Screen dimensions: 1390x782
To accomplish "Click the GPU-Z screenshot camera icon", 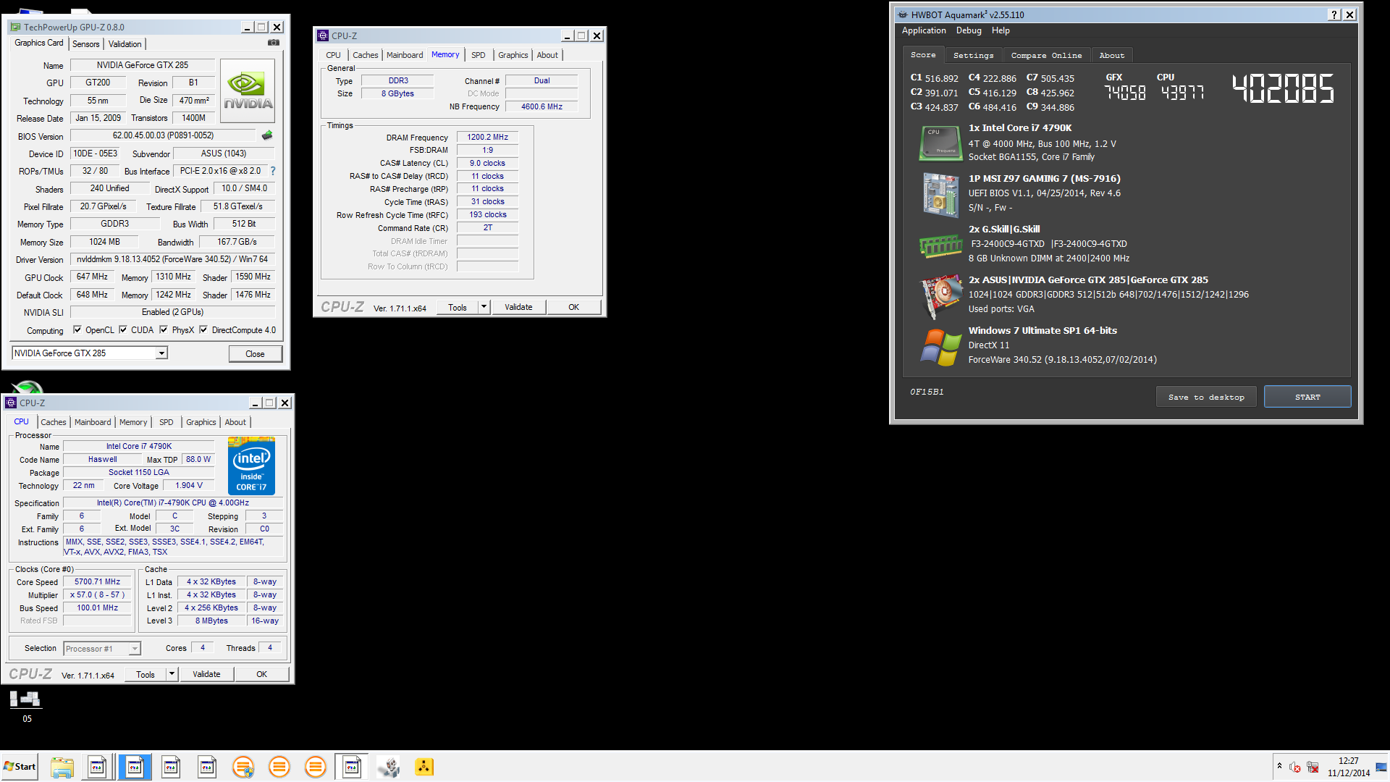I will pyautogui.click(x=274, y=43).
